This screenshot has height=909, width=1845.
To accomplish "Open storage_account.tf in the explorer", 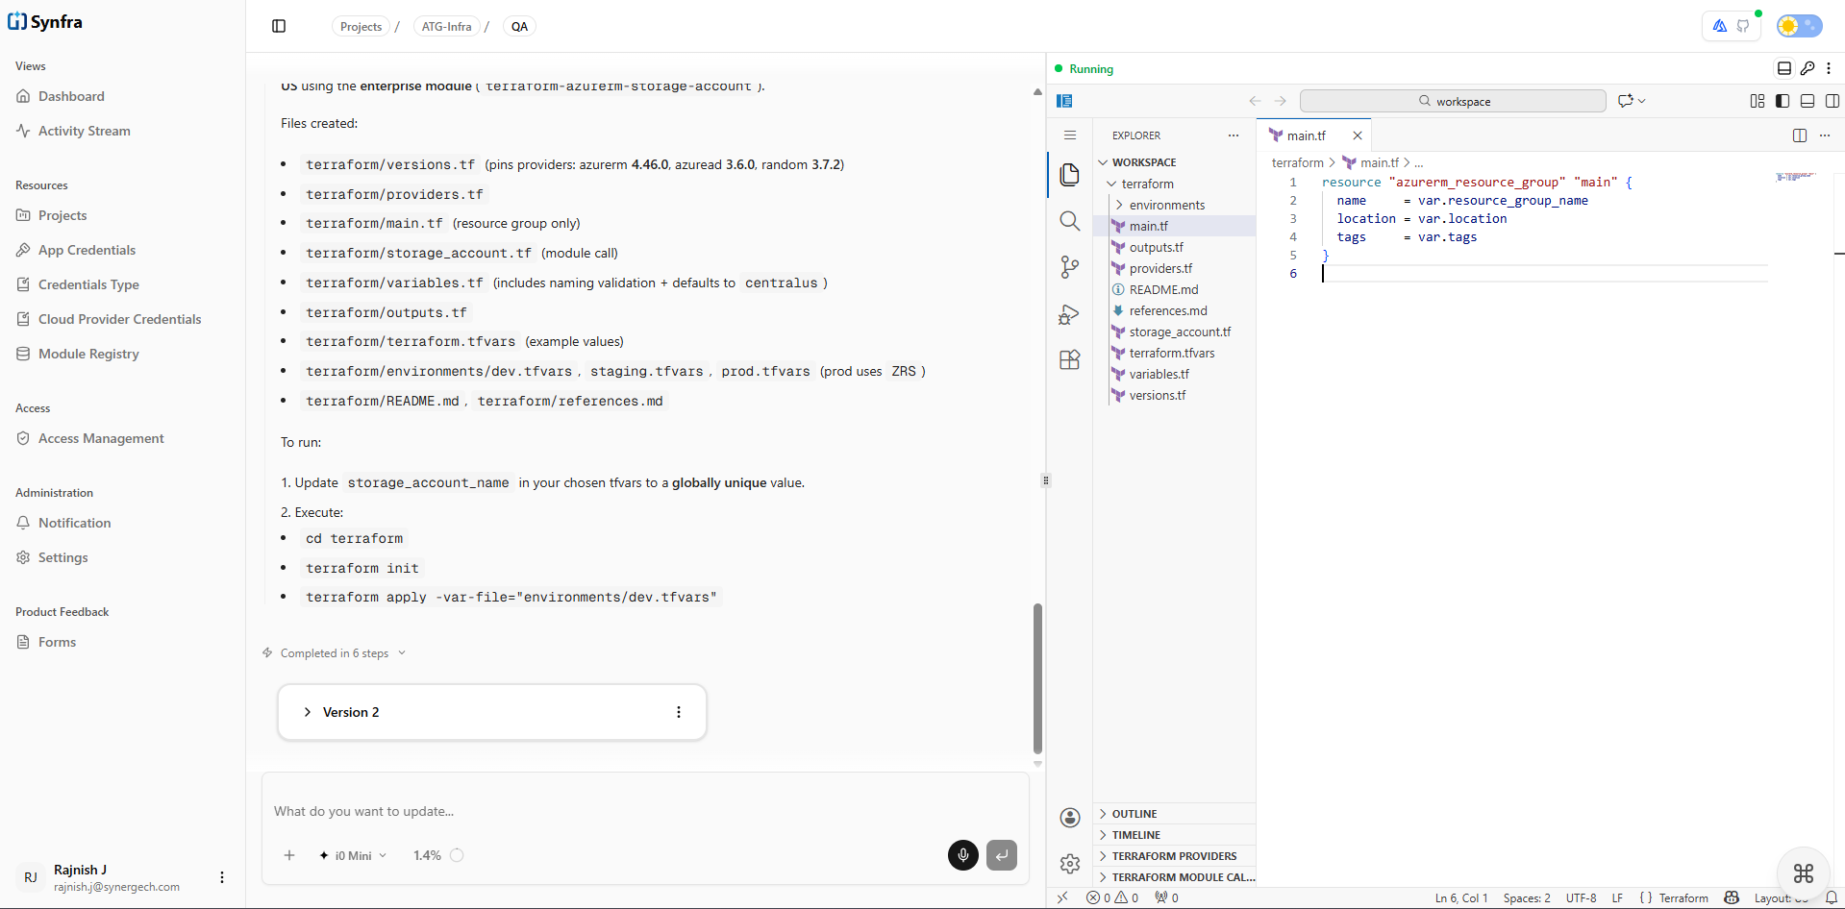I will pos(1180,332).
